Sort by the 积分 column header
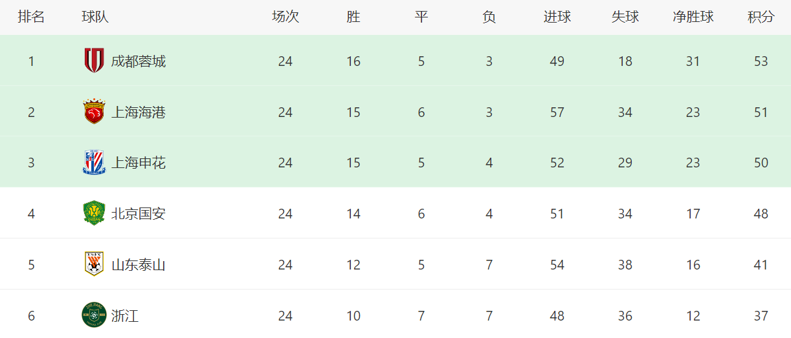 pyautogui.click(x=761, y=17)
